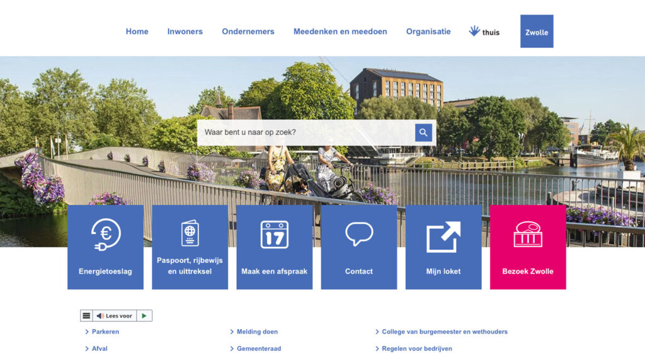Click the euro plug icon
This screenshot has height=363, width=645.
point(106,234)
